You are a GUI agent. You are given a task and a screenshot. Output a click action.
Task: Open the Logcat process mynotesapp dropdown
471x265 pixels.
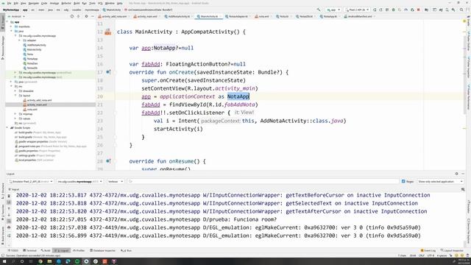[x=79, y=182]
